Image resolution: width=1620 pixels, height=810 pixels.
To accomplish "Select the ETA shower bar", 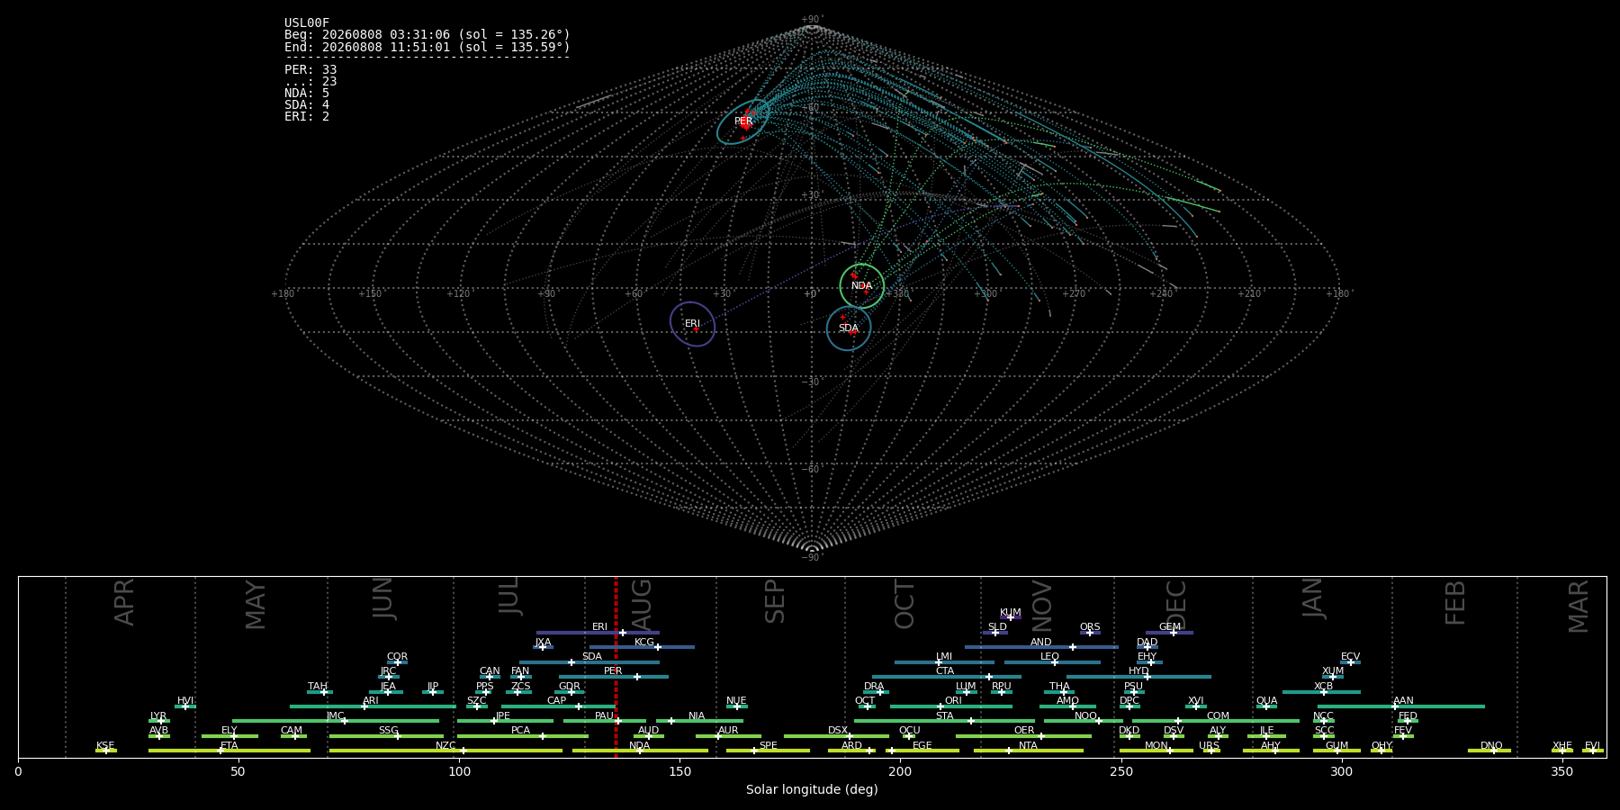I will click(229, 751).
